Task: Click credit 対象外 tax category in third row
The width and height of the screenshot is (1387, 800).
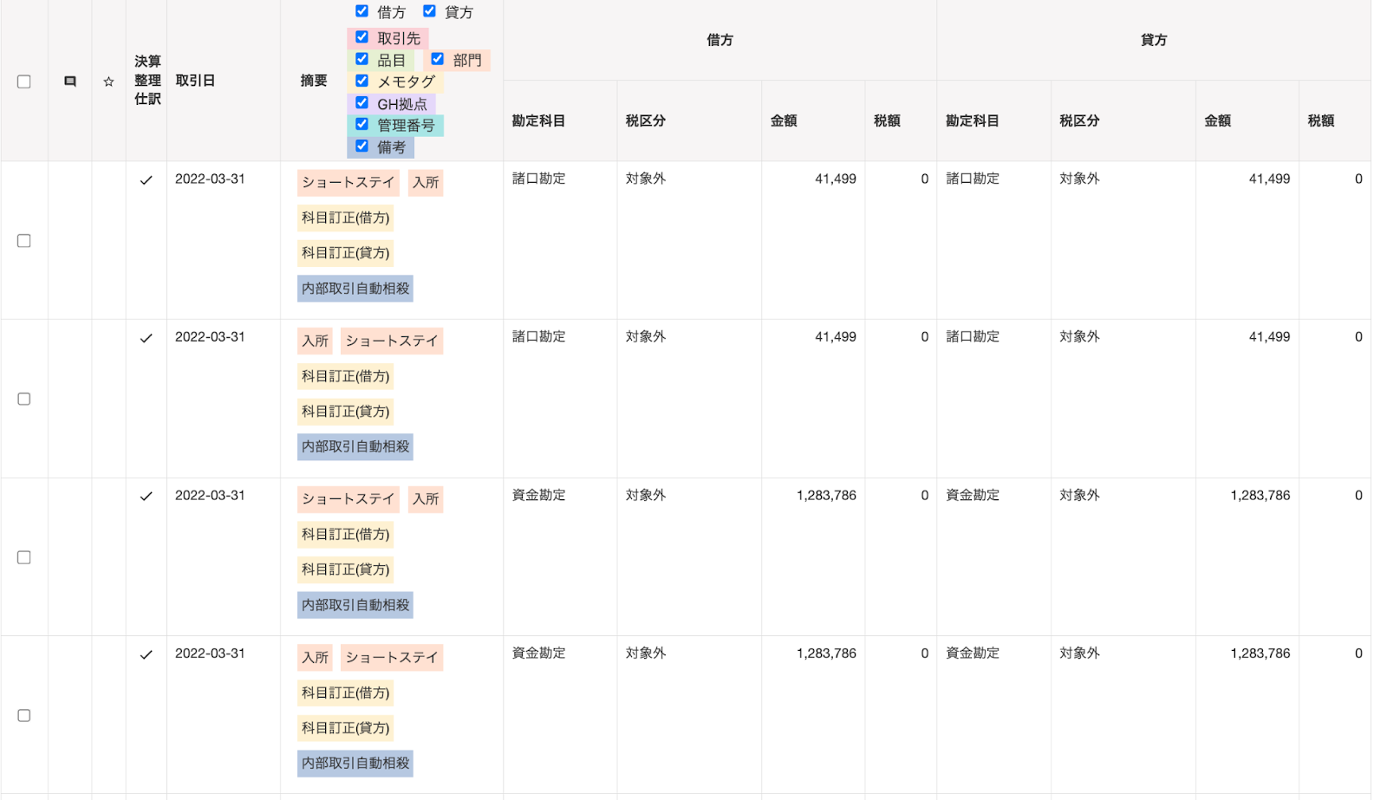Action: coord(1079,495)
